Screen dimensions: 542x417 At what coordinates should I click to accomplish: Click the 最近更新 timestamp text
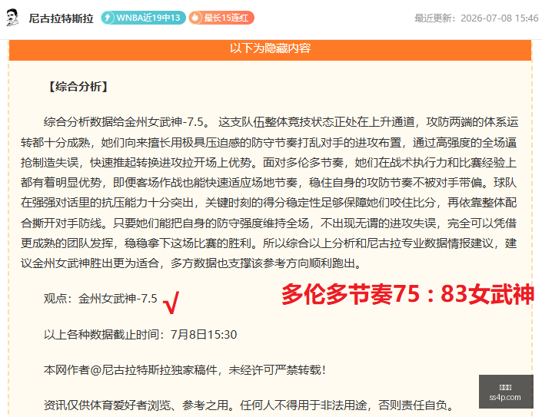coord(477,18)
